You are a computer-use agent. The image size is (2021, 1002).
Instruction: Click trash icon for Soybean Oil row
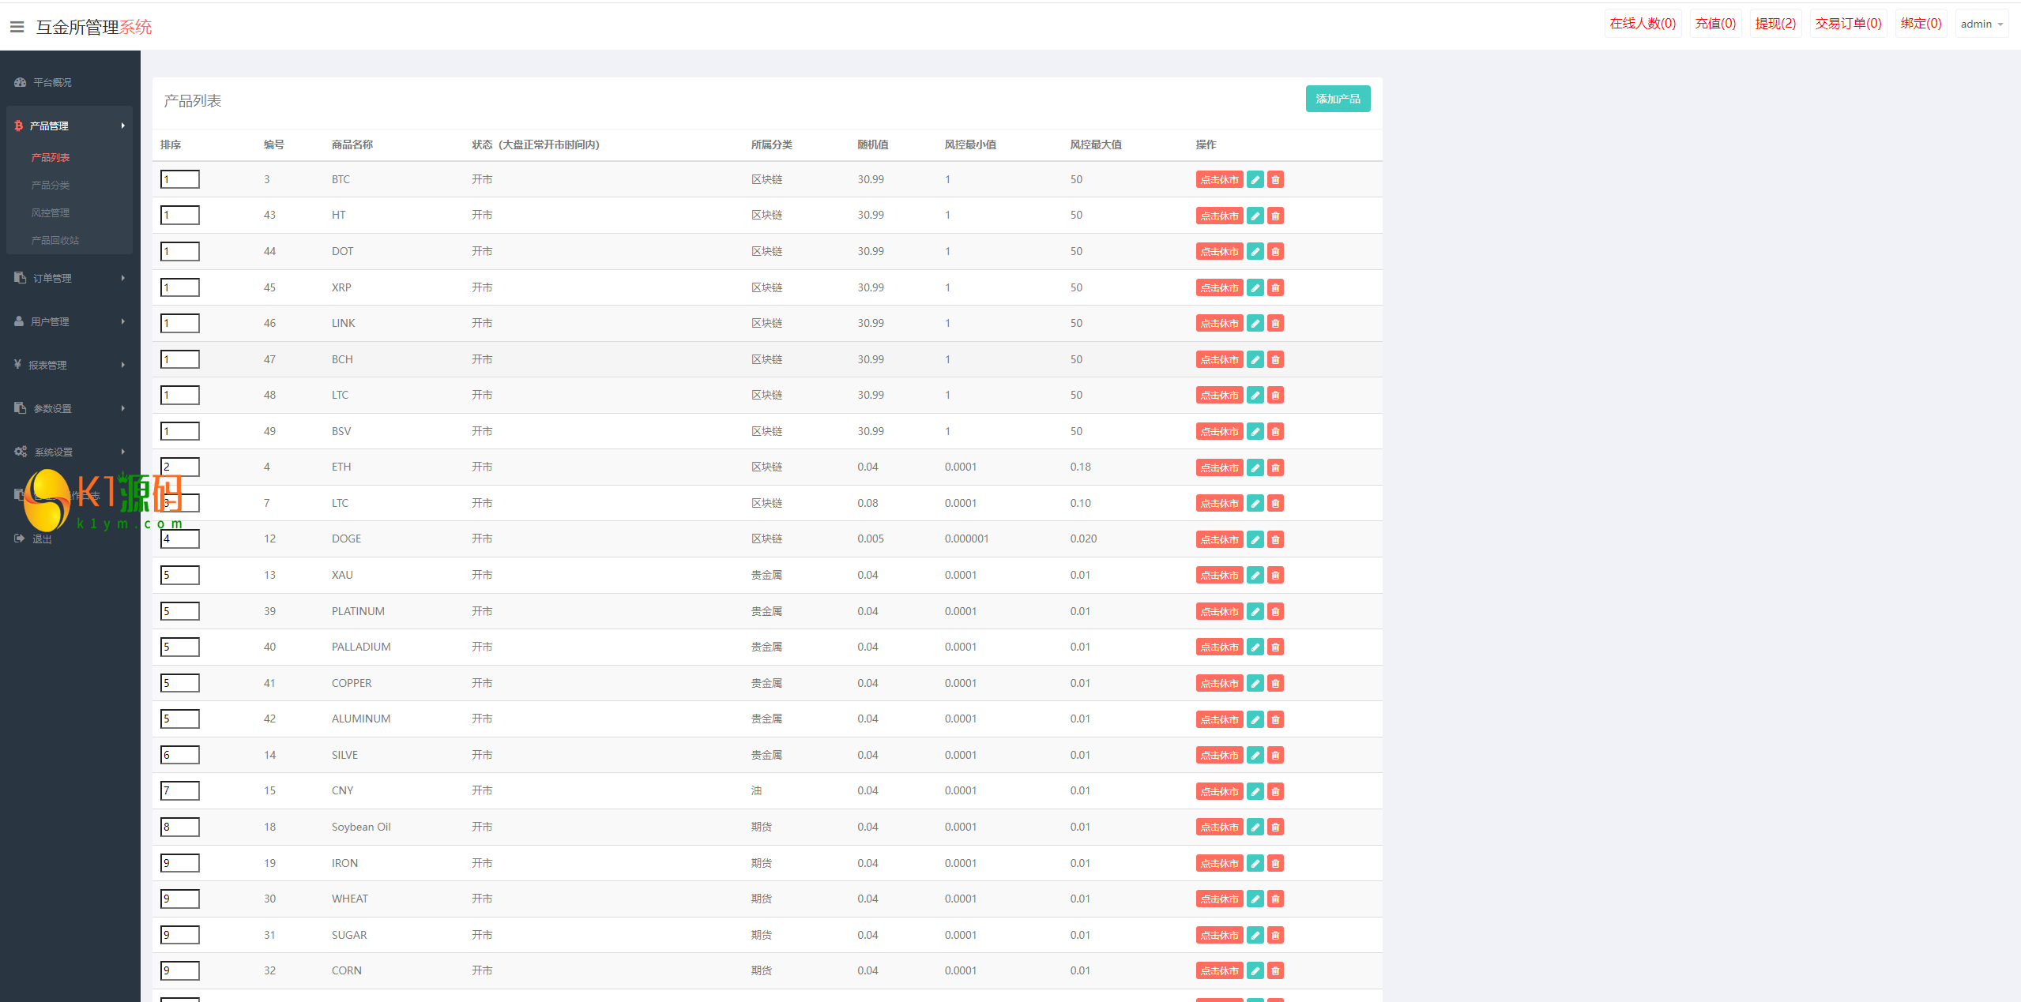click(1275, 827)
